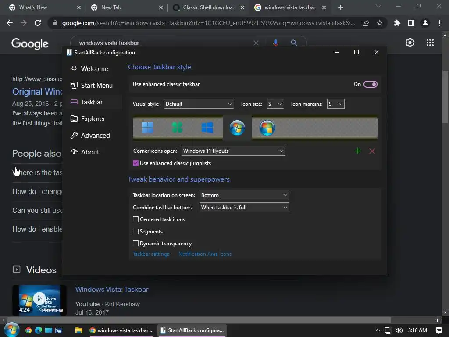The height and width of the screenshot is (337, 449).
Task: Select Taskbar section in sidebar
Action: pyautogui.click(x=95, y=102)
